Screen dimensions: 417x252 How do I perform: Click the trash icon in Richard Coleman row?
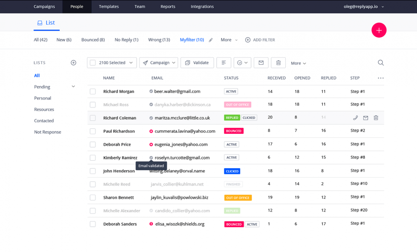pos(376,118)
